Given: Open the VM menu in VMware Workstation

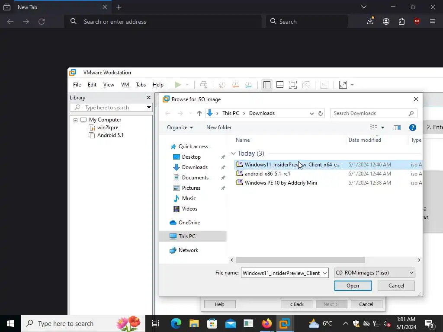Looking at the screenshot, I should pos(125,85).
